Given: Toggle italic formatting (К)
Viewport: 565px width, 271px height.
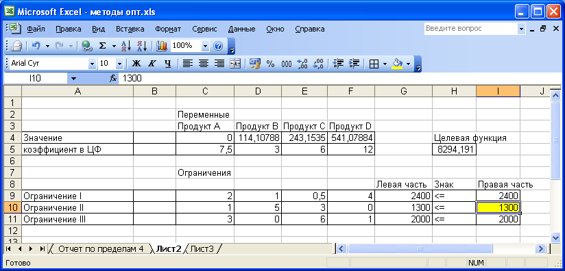Looking at the screenshot, I should (152, 64).
